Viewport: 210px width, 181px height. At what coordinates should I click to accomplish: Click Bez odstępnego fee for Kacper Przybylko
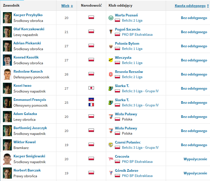pyautogui.click(x=194, y=18)
